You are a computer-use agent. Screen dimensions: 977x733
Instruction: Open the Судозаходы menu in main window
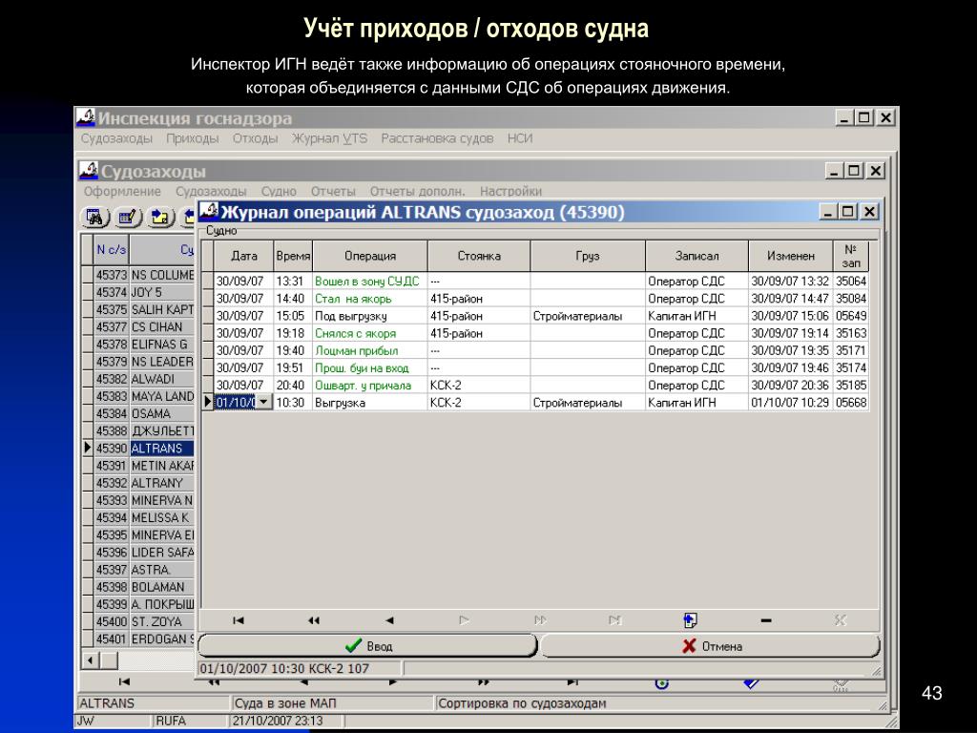coord(116,138)
